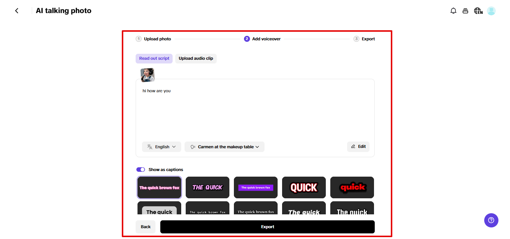Open the credits card icon
The width and height of the screenshot is (510, 239).
point(465,11)
